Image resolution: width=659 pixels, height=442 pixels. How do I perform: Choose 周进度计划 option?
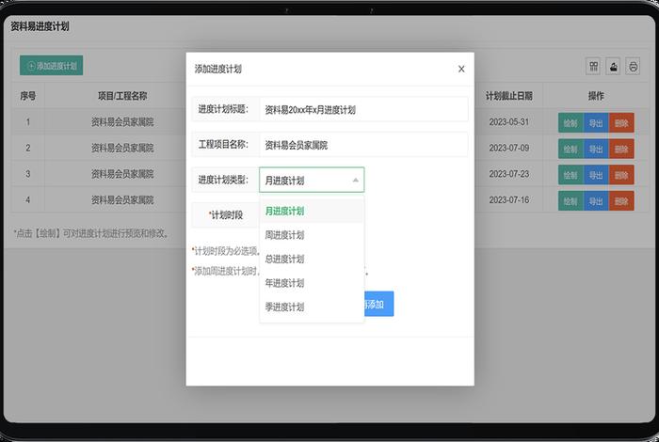point(284,235)
